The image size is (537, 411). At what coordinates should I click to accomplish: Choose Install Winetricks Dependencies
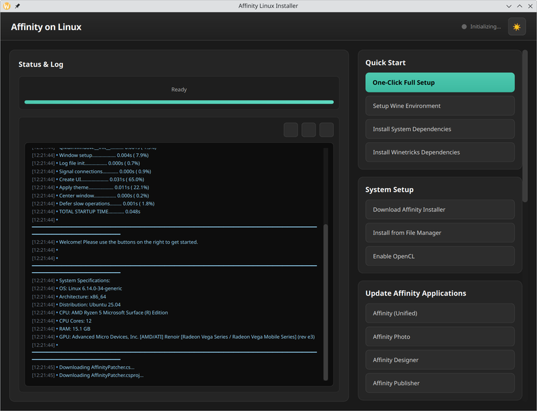439,152
